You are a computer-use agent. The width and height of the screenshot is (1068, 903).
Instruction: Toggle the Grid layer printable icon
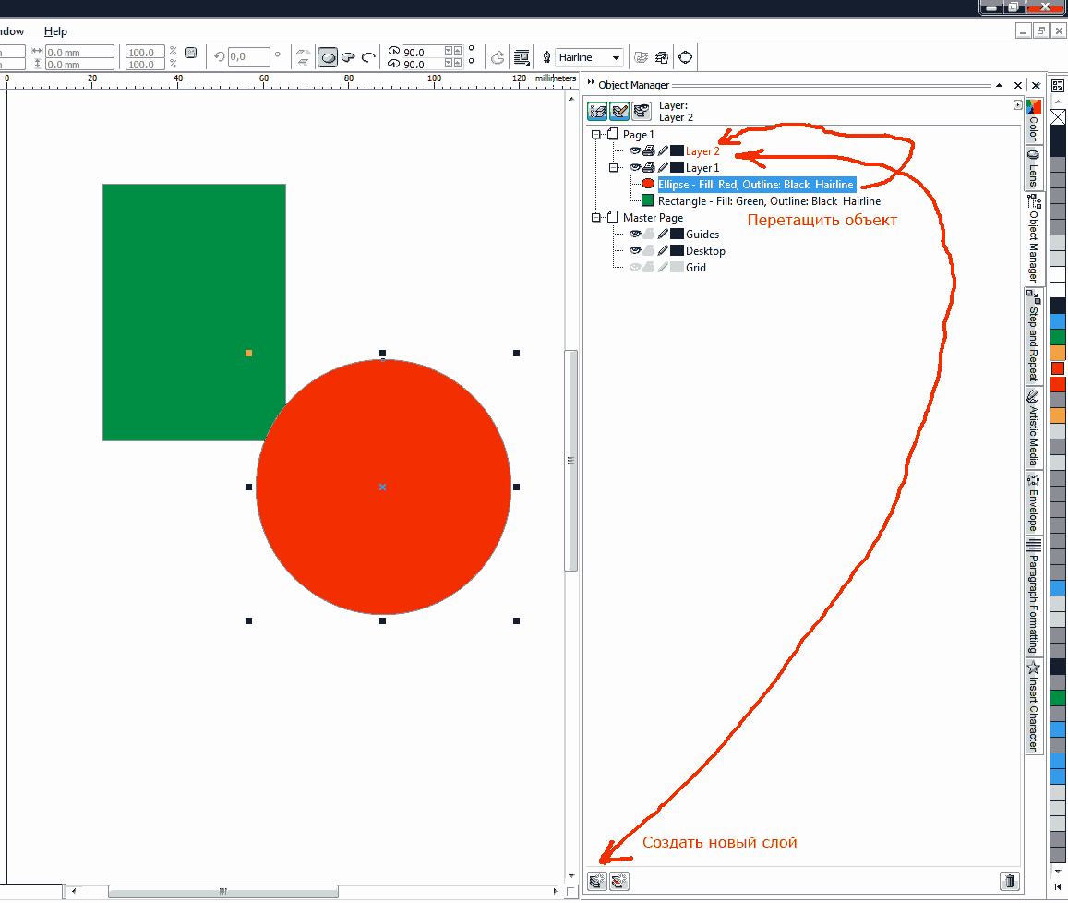tap(649, 267)
